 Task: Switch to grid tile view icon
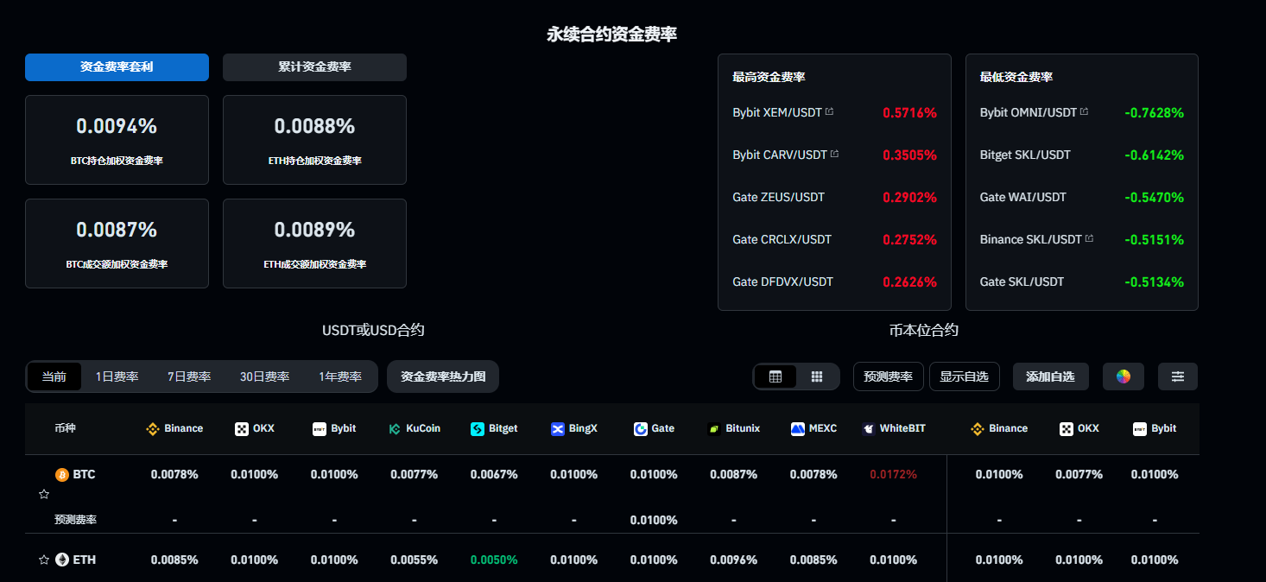817,376
